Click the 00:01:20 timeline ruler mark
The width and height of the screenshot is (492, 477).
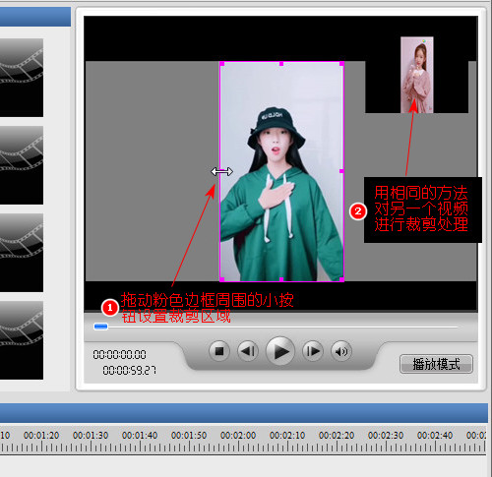click(x=41, y=436)
